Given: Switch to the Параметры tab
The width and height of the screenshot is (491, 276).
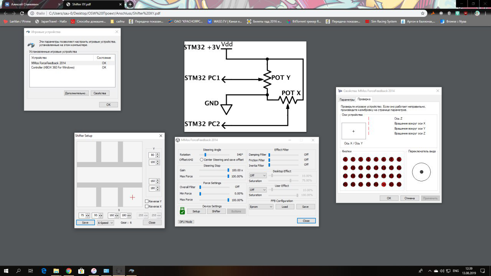Looking at the screenshot, I should (x=347, y=99).
